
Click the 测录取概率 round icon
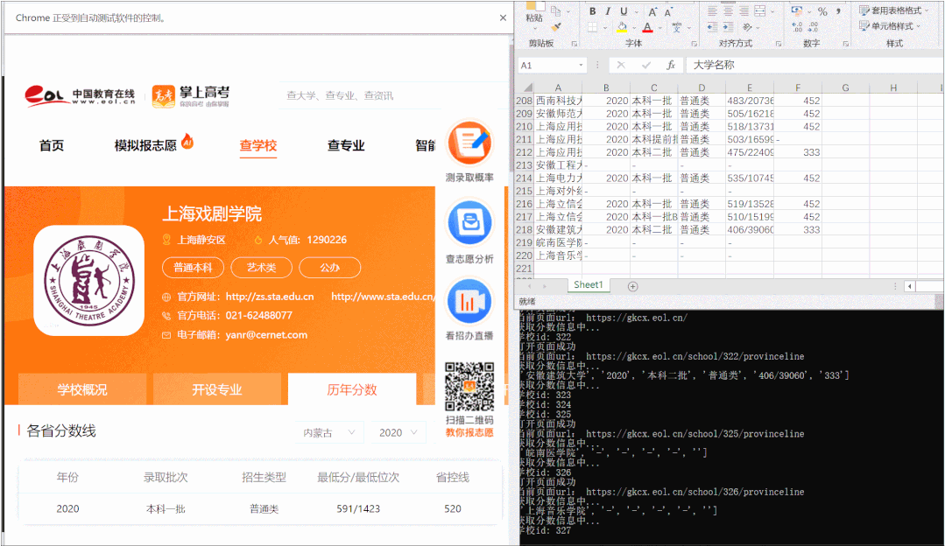click(469, 143)
